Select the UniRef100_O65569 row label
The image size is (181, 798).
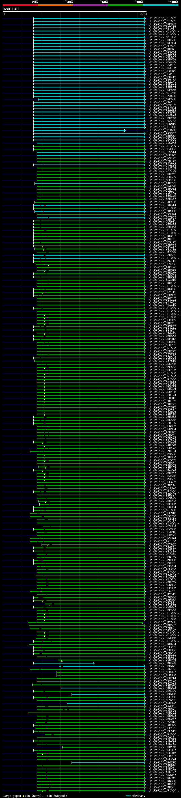(162, 112)
